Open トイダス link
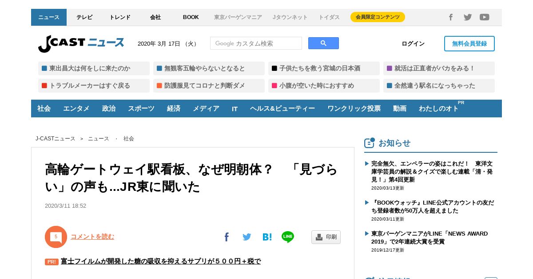Viewport: 533px width, 279px height. pyautogui.click(x=329, y=17)
